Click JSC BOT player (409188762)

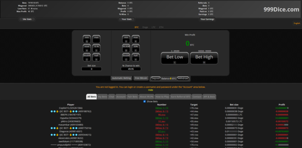tap(71, 111)
